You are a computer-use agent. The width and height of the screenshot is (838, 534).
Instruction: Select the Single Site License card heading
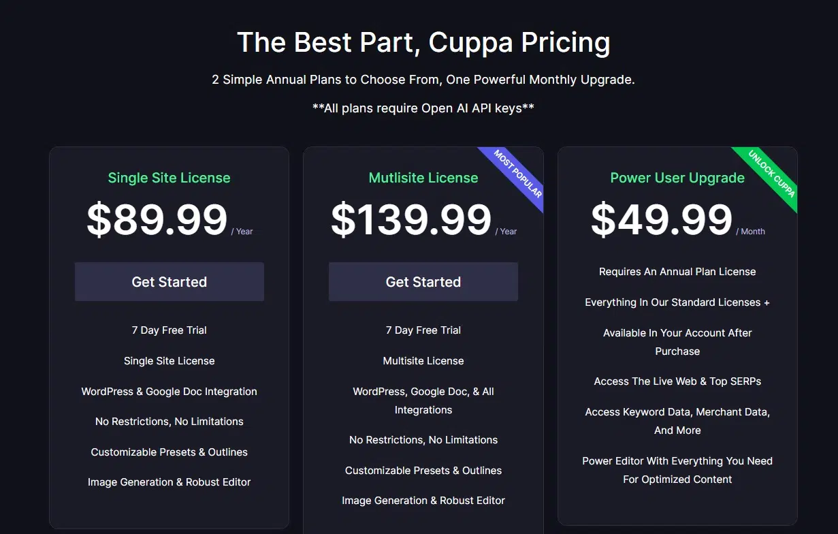click(x=169, y=178)
